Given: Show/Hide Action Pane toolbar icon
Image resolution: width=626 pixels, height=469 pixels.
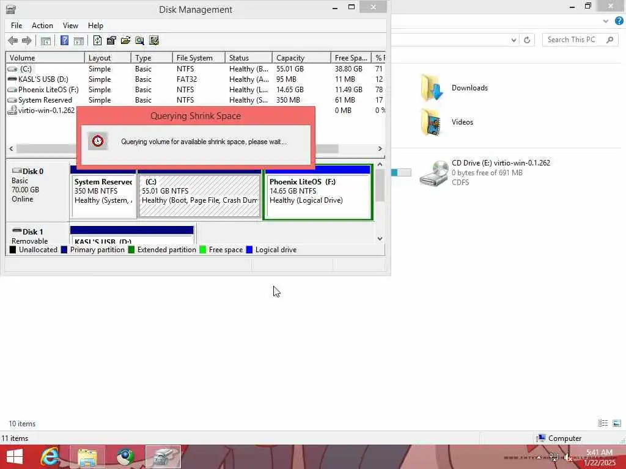Looking at the screenshot, I should [79, 40].
